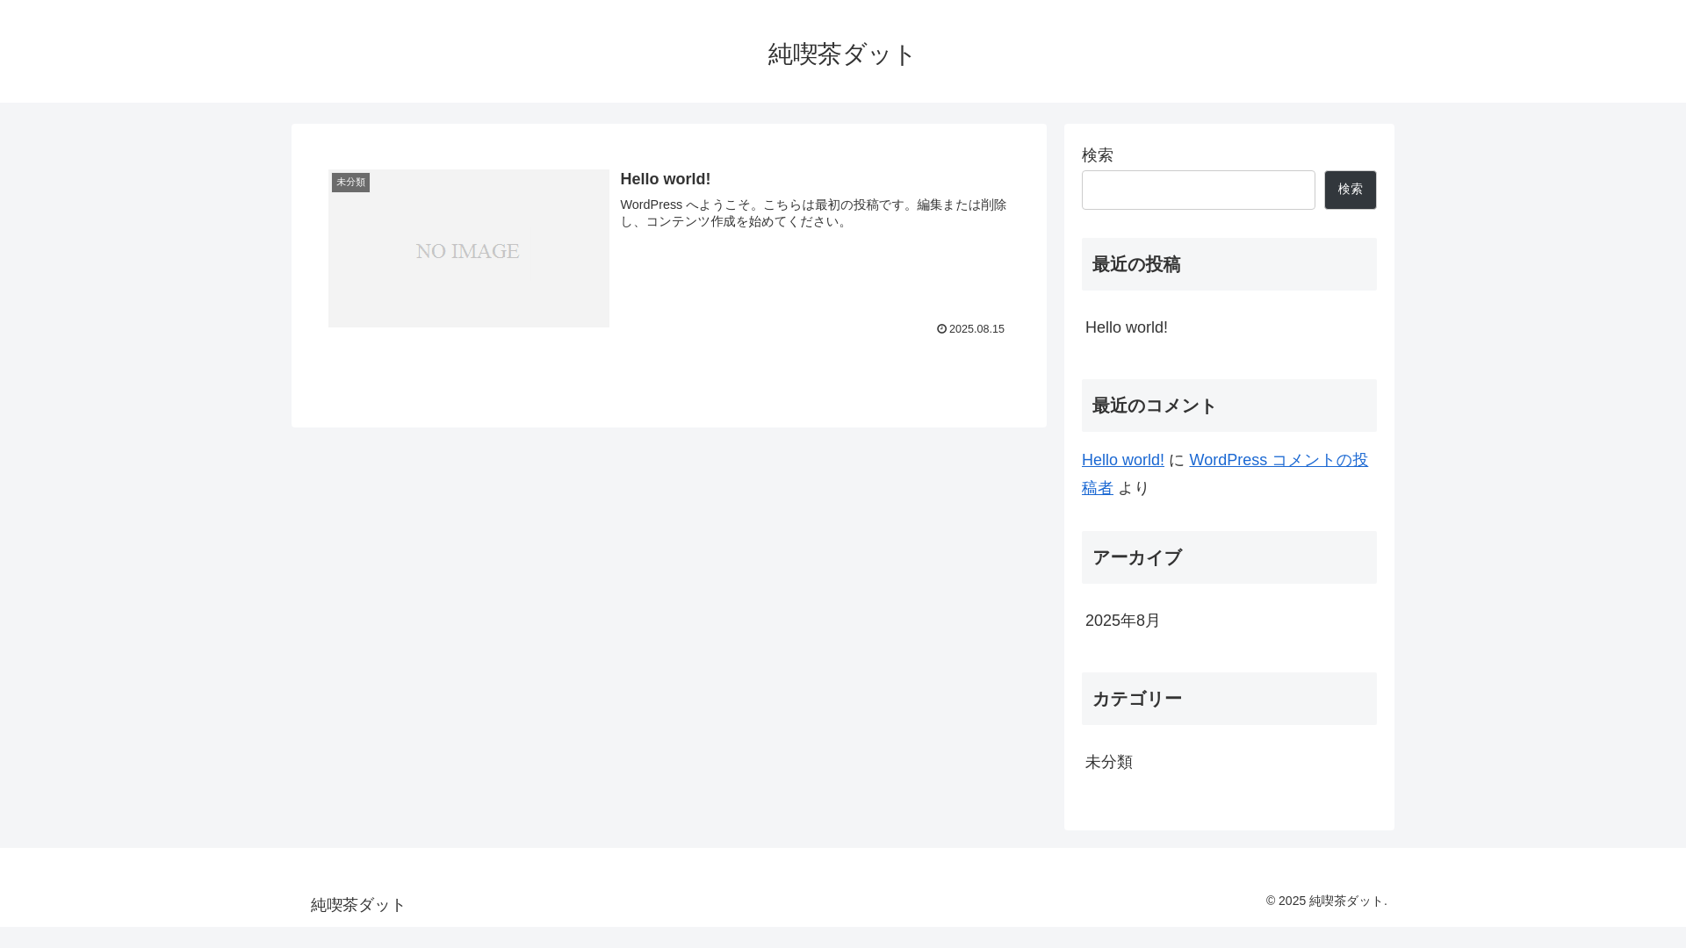Screen dimensions: 1686x948
Task: Open the 純喫茶ダット site title in header
Action: (841, 54)
